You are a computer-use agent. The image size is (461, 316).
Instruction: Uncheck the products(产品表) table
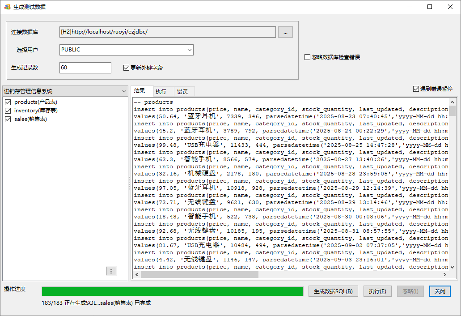(8, 102)
